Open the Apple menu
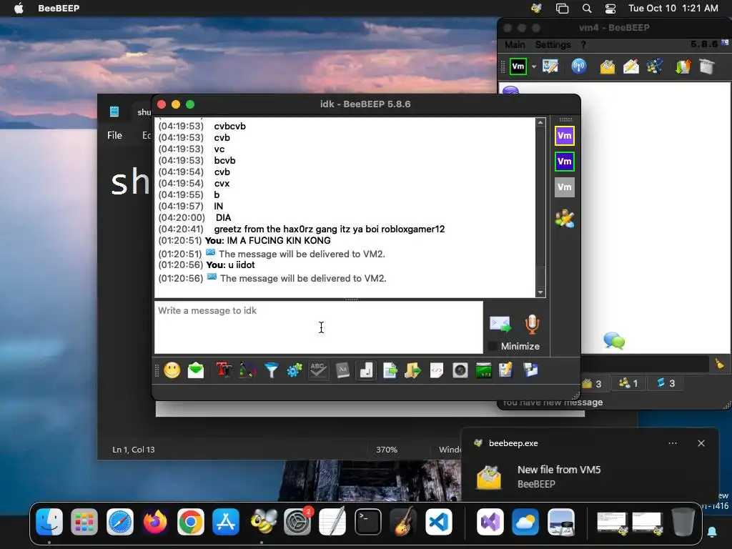Screen dimensions: 732x549 [19, 8]
